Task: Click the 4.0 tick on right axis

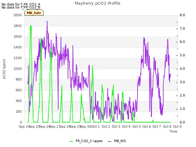Action: coord(182,69)
